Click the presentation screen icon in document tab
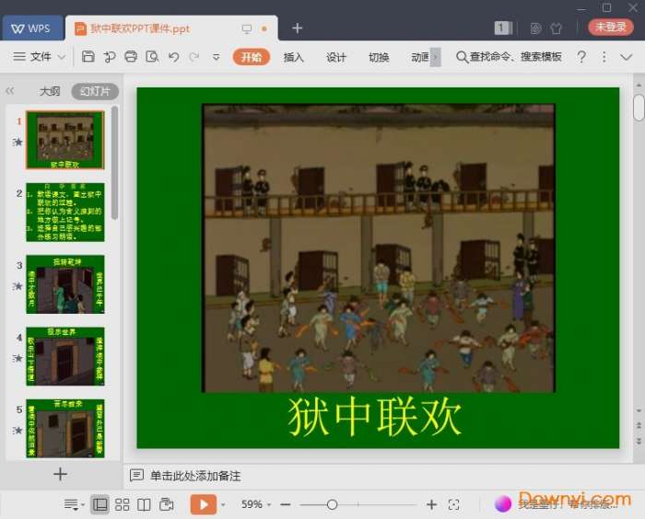Viewport: 645px width, 519px height. point(247,29)
